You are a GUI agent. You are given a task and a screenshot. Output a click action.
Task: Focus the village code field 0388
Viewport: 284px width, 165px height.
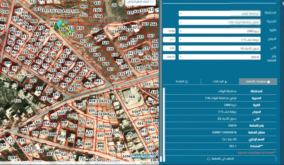(169, 31)
